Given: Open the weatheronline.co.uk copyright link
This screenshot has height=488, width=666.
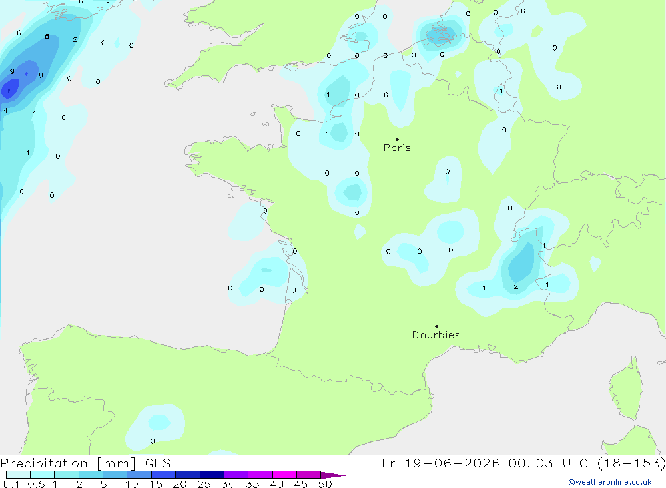Looking at the screenshot, I should click(610, 482).
